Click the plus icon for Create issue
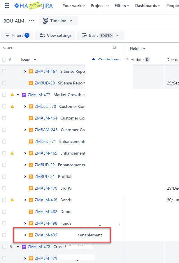The image size is (179, 263). click(x=94, y=59)
